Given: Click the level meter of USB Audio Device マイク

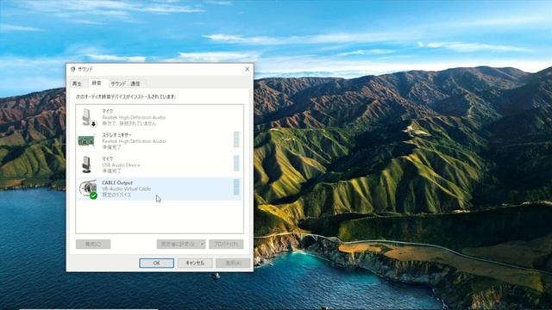Looking at the screenshot, I should coord(236,163).
